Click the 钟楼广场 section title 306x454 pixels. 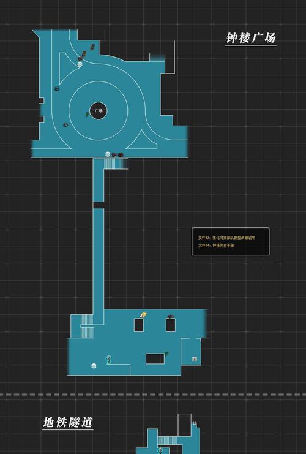(251, 38)
